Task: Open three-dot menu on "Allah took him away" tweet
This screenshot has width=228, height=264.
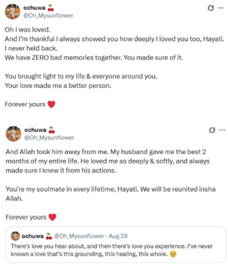Action: point(222,130)
